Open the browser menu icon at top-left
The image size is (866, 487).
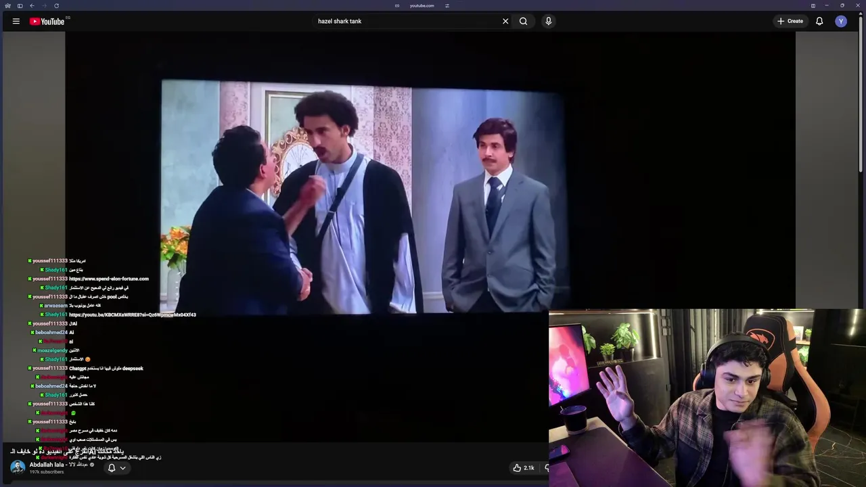pos(7,5)
